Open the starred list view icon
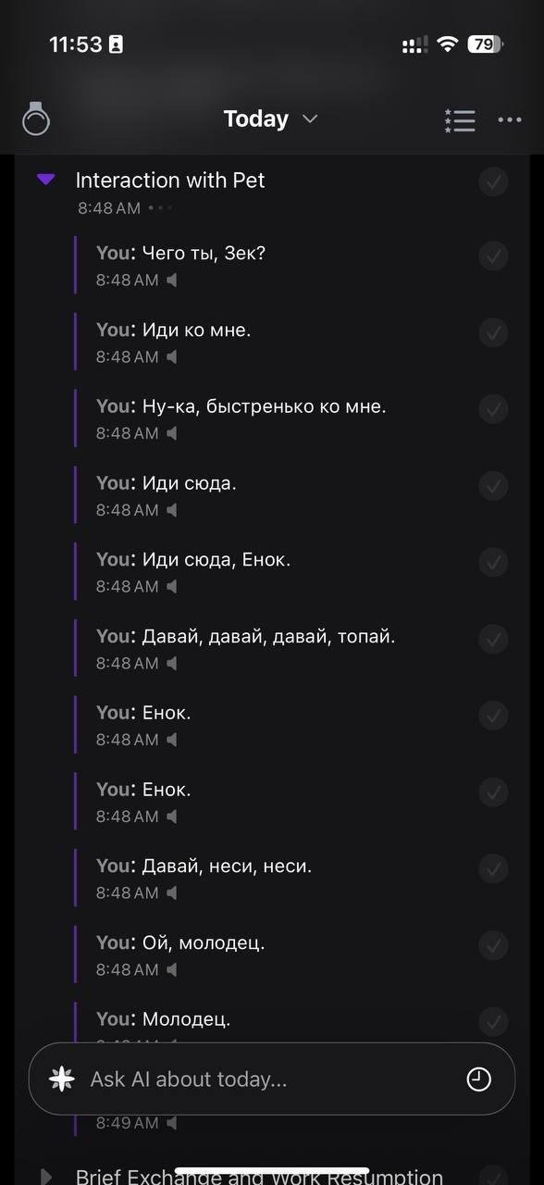This screenshot has height=1185, width=544. coord(460,120)
